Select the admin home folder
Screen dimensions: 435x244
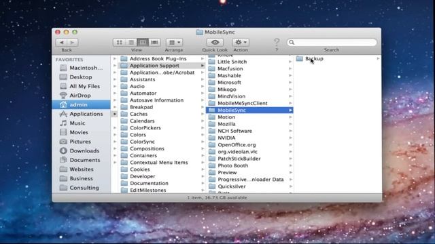[82, 104]
